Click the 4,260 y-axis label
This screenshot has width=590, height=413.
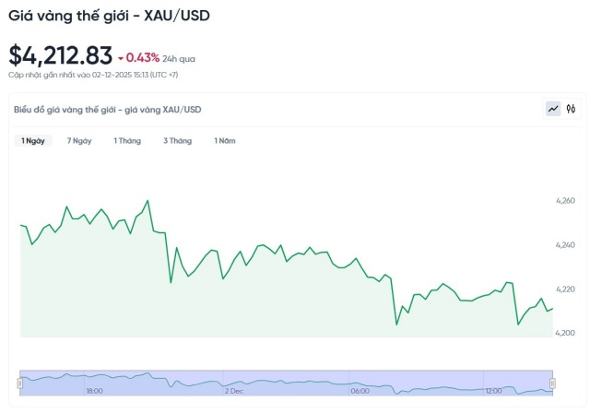[x=565, y=200]
